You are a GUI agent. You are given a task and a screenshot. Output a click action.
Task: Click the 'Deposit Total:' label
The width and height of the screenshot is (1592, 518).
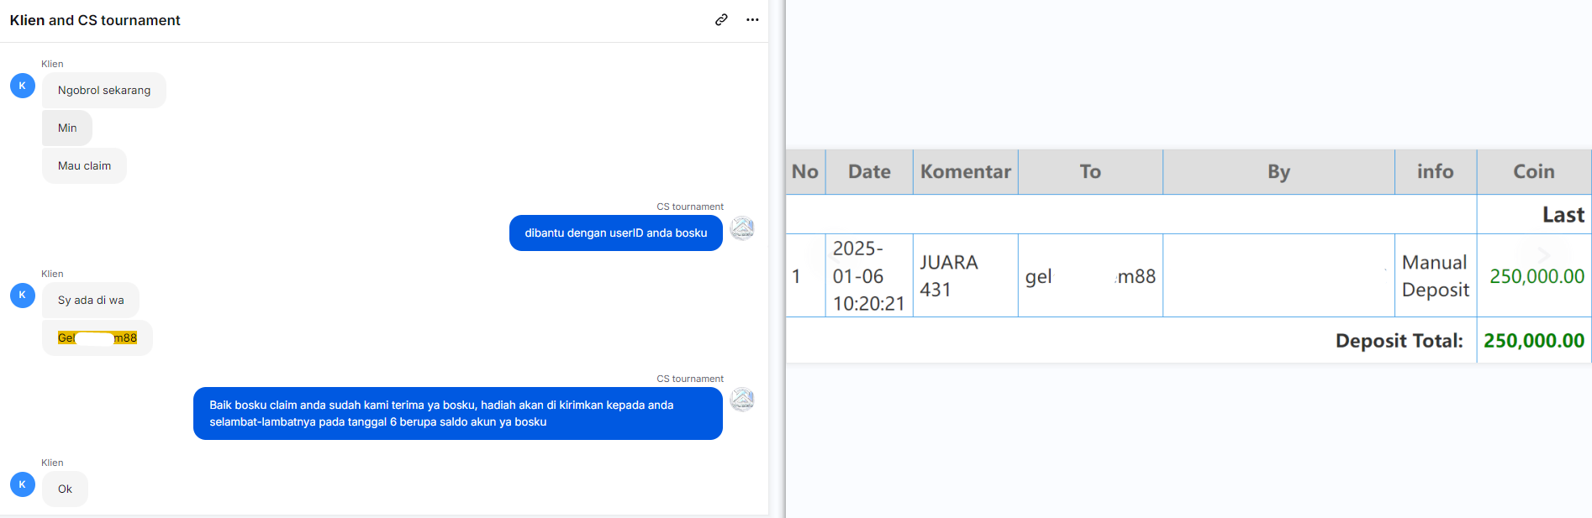(x=1400, y=341)
